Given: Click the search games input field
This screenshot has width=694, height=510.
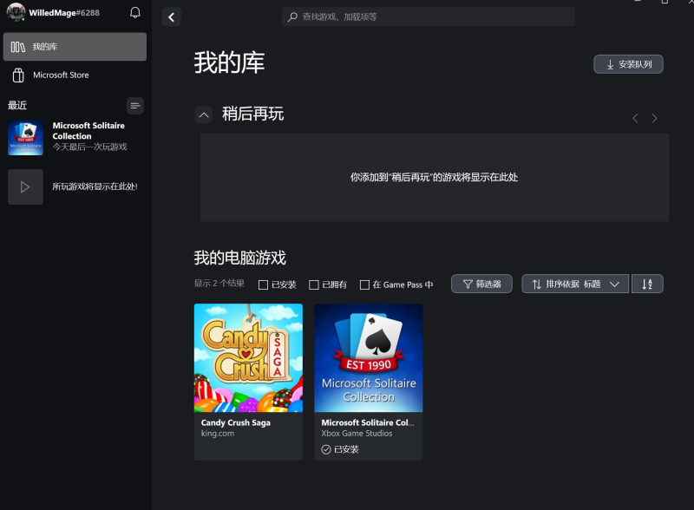Looking at the screenshot, I should point(429,16).
